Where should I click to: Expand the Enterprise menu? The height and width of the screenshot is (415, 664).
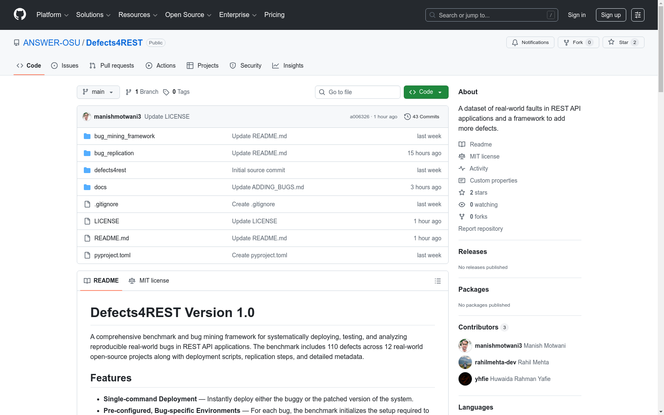pos(238,15)
